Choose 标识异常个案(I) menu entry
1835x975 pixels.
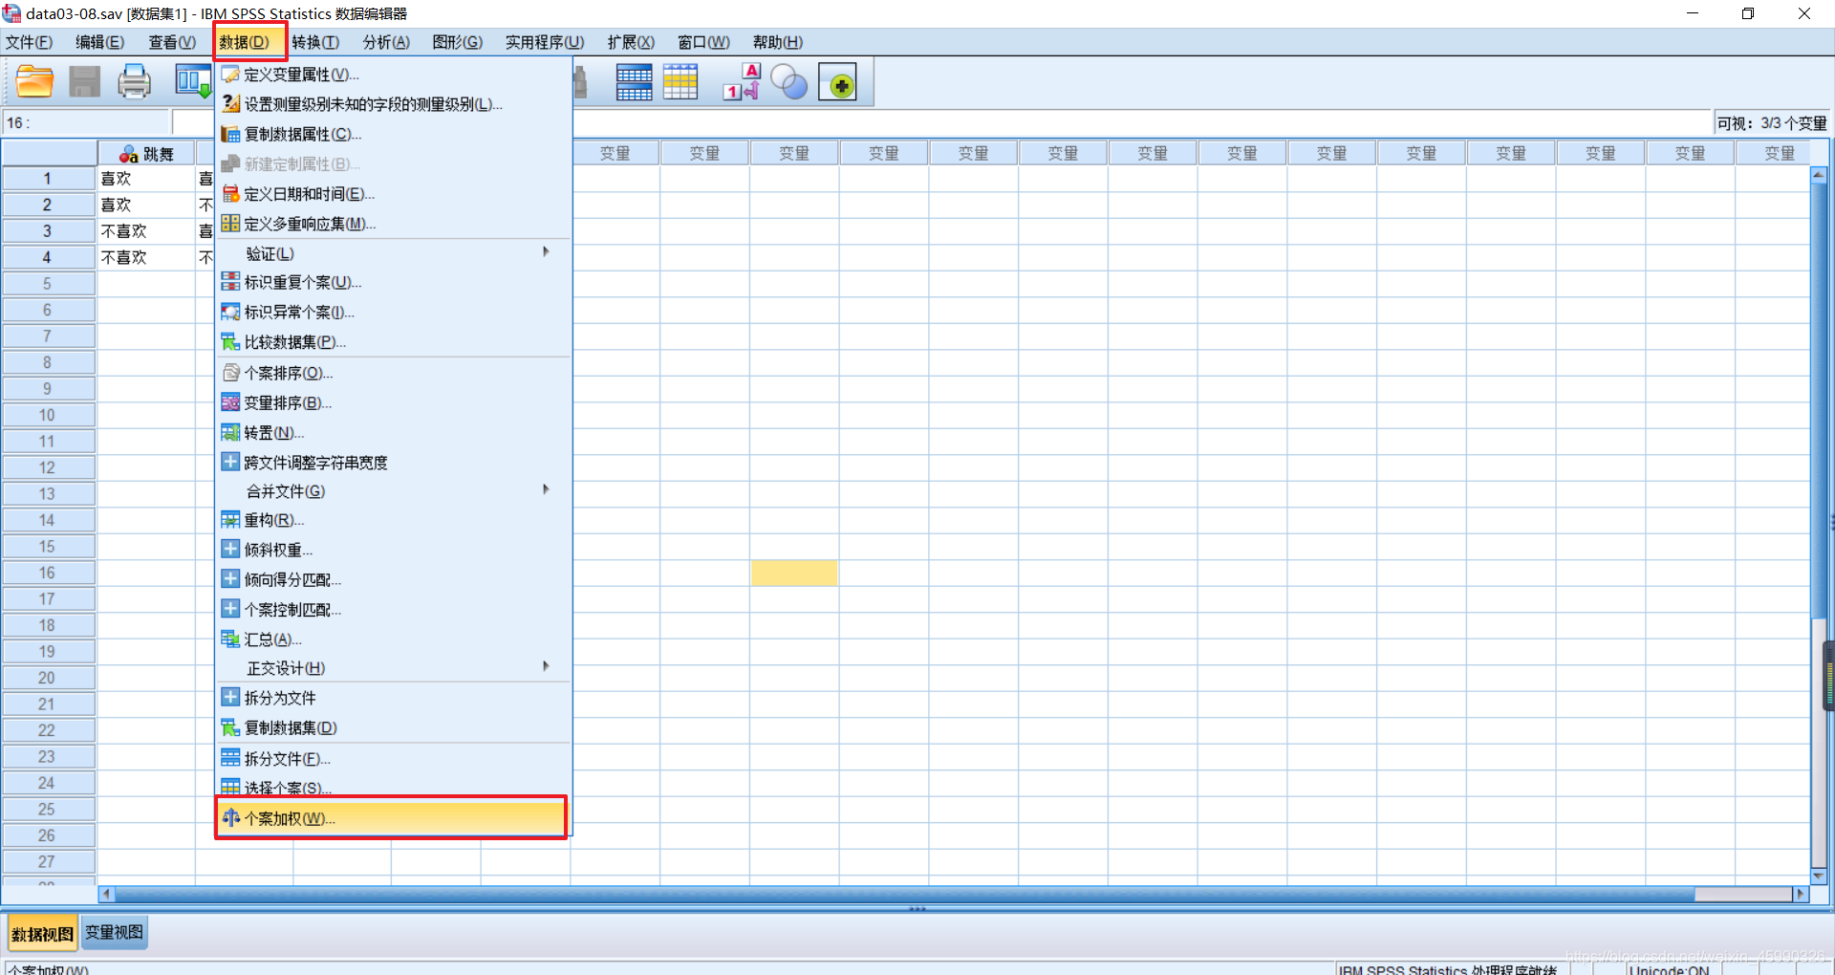click(x=394, y=313)
